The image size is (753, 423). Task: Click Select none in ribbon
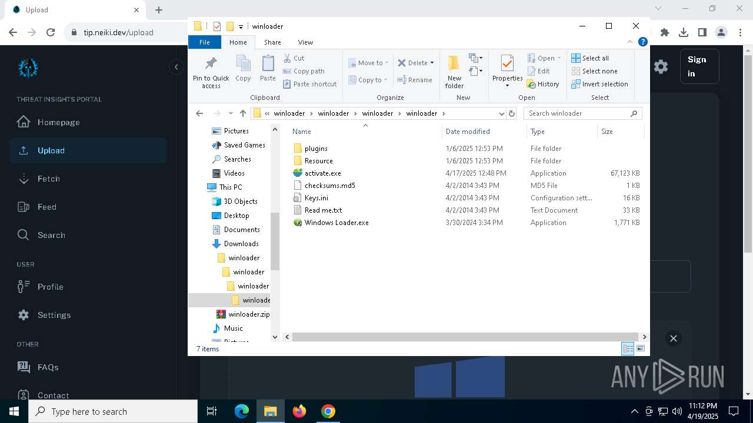[x=594, y=71]
